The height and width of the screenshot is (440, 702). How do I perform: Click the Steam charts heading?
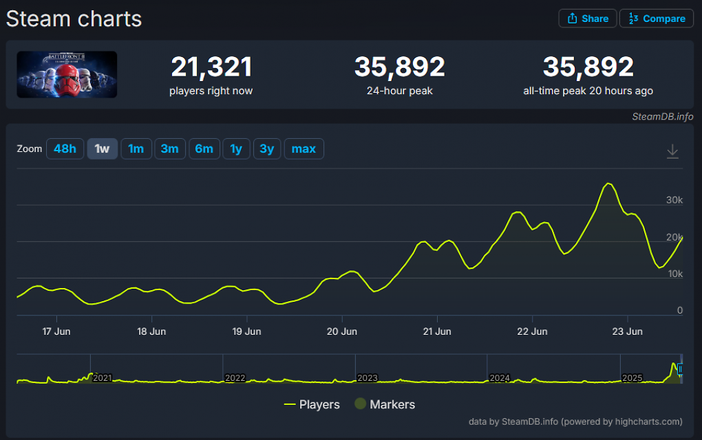coord(74,19)
